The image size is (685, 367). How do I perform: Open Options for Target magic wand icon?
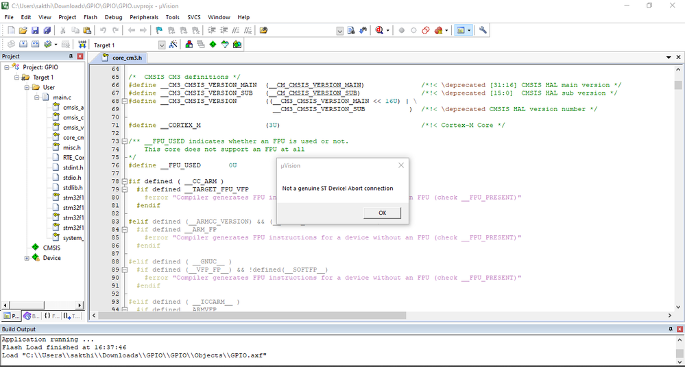coord(173,45)
